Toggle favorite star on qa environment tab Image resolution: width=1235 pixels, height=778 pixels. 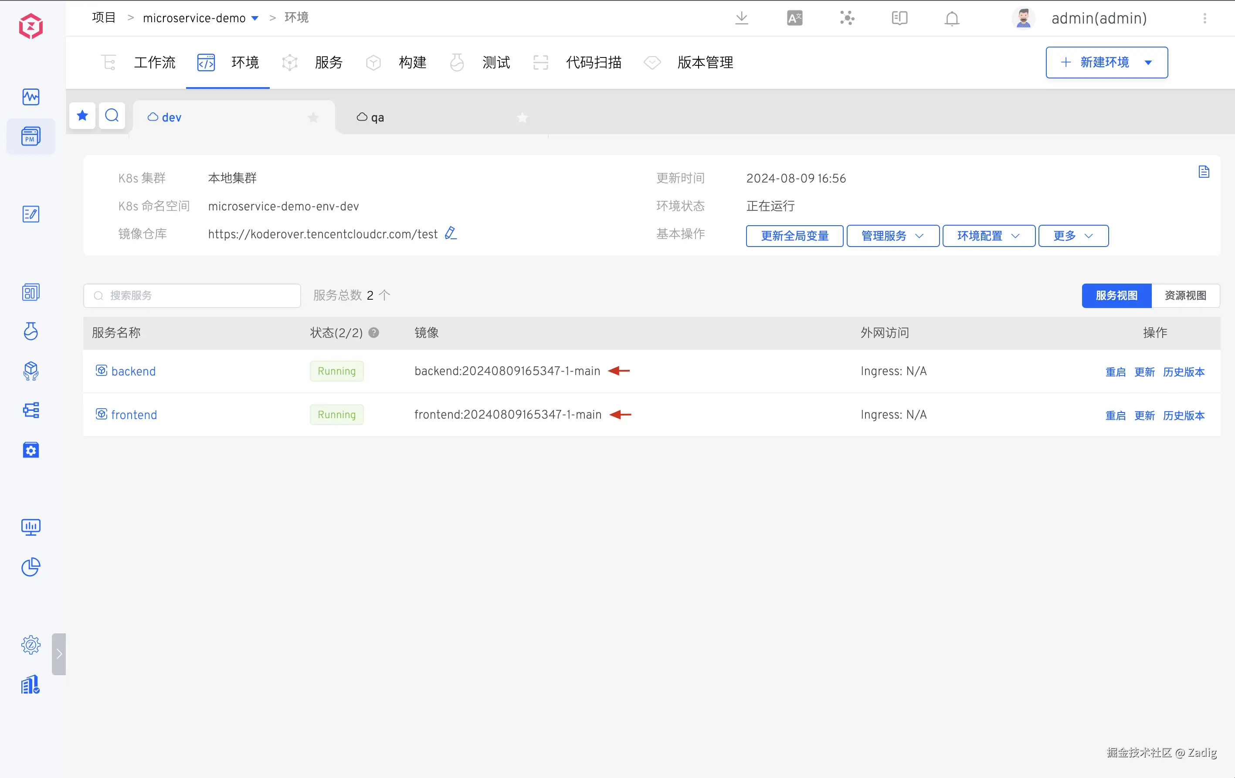pos(522,118)
